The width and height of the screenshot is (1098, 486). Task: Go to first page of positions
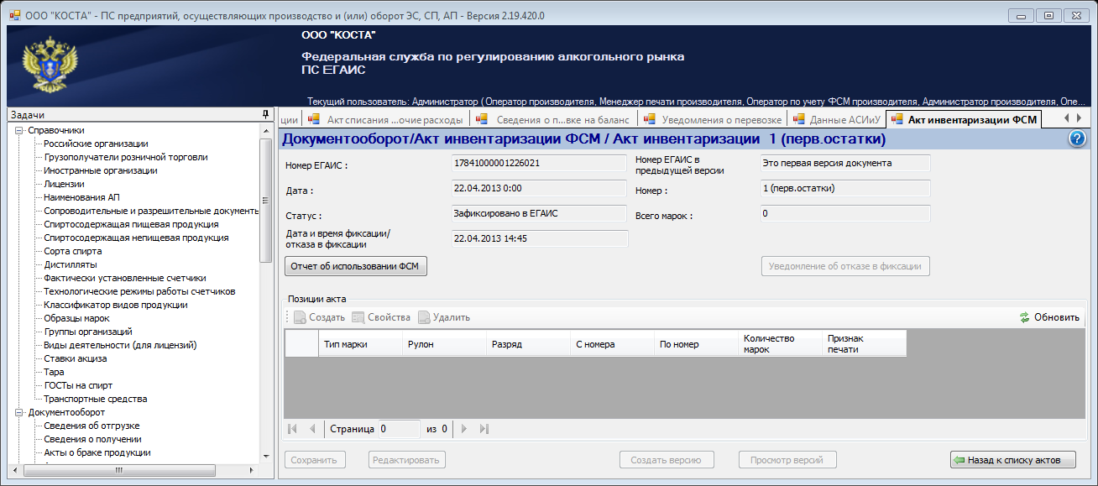(292, 429)
